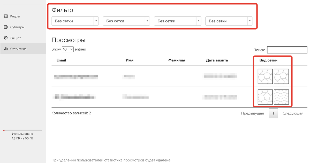The height and width of the screenshot is (163, 310).
Task: Sort table by Имя column
Action: click(x=130, y=60)
